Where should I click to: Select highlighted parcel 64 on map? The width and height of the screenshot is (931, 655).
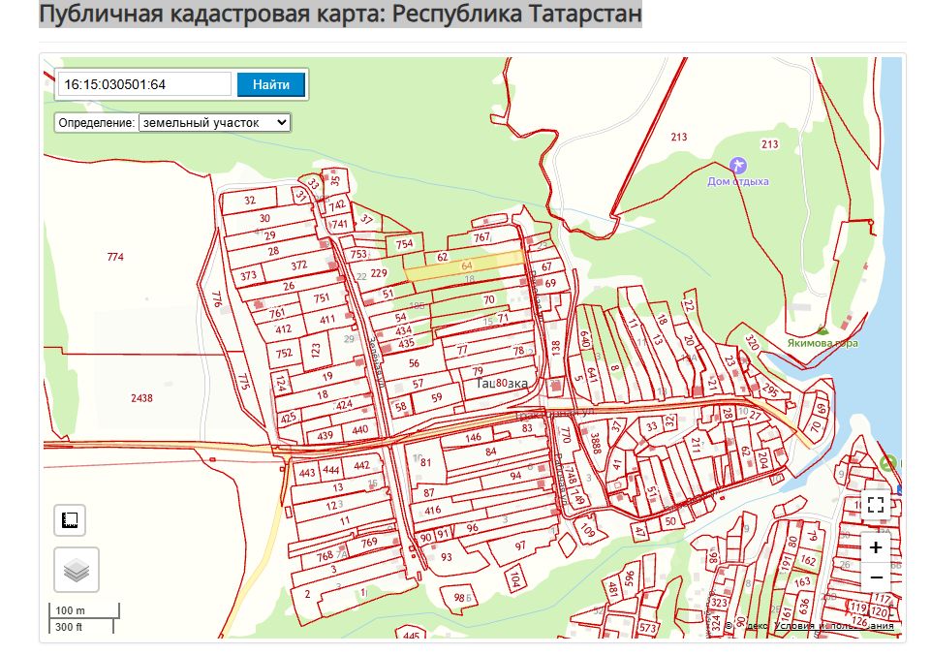pos(464,265)
